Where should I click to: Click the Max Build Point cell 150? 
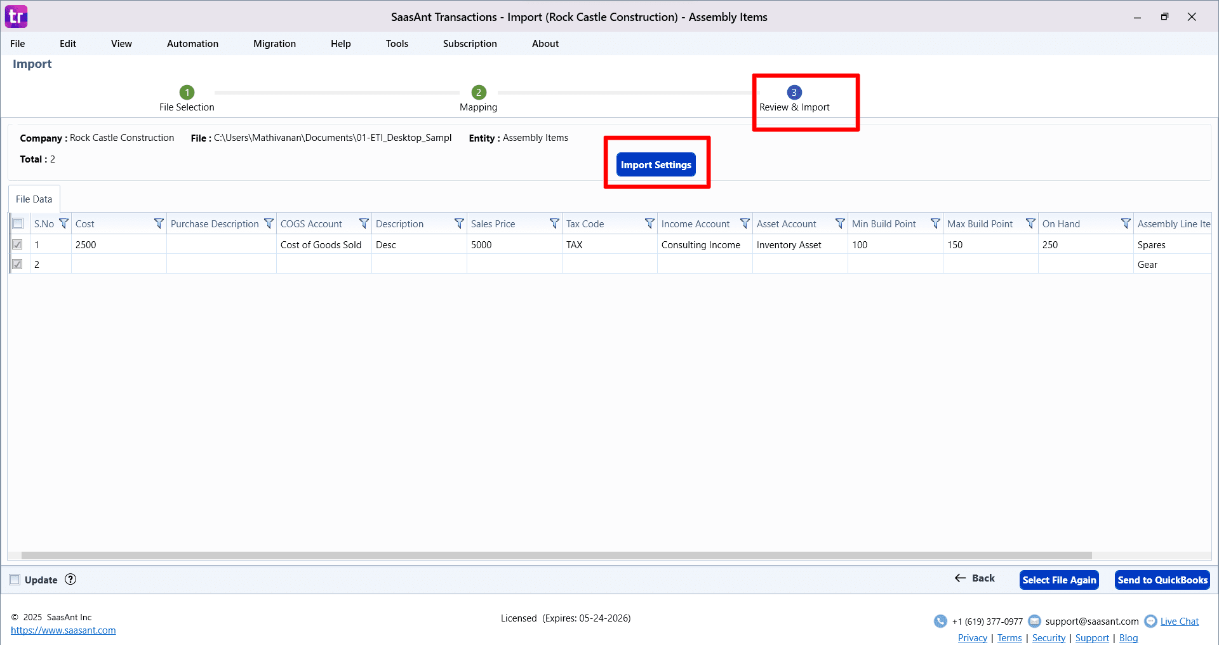point(990,244)
